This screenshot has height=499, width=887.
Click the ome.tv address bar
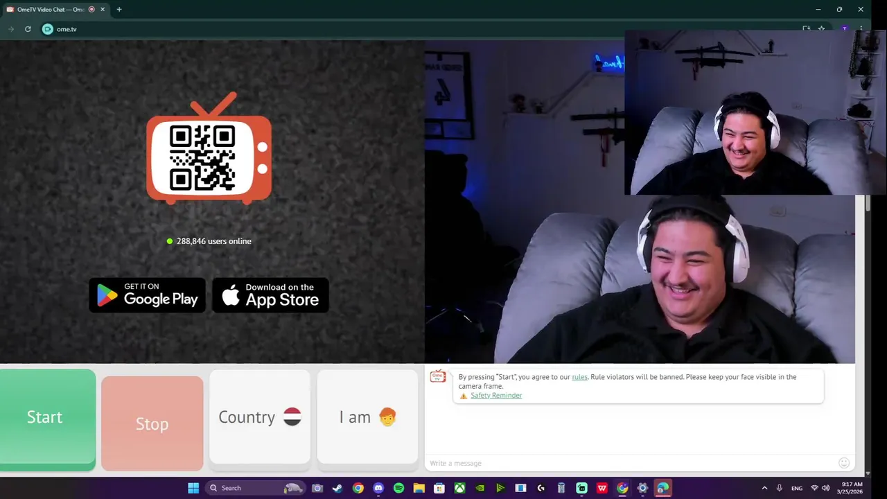click(x=416, y=29)
